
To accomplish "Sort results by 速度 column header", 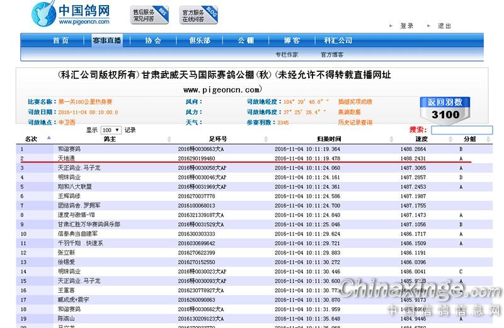I will click(x=421, y=139).
